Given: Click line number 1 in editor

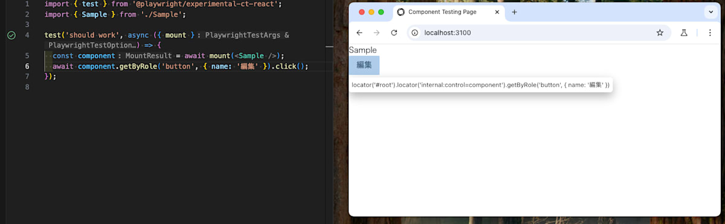Looking at the screenshot, I should 27,4.
